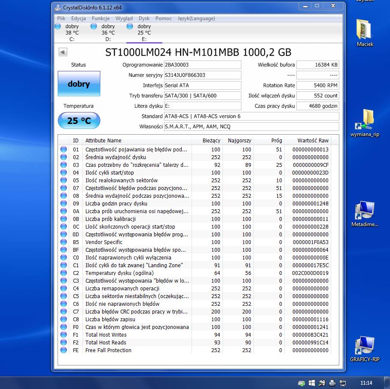Select the E: drive status orb
390x389 pixels.
(130, 26)
